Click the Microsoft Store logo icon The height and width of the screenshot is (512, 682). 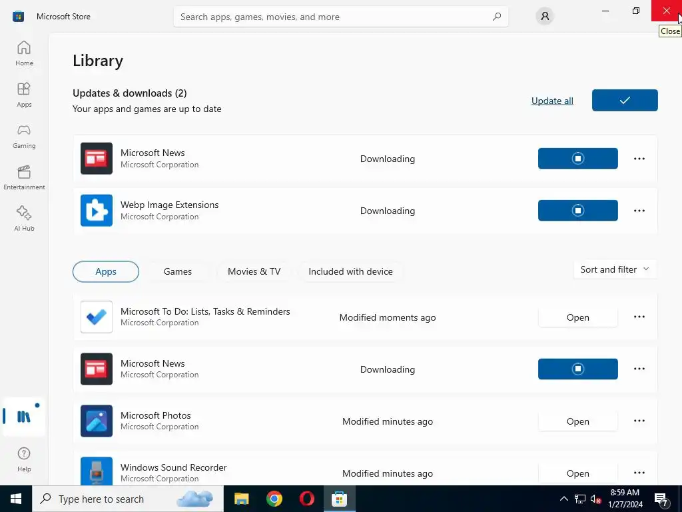(18, 17)
